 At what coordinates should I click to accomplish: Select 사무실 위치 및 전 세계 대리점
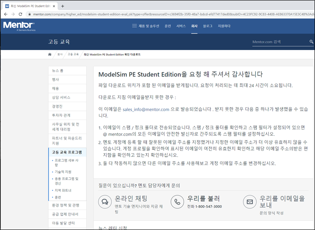tap(67, 127)
